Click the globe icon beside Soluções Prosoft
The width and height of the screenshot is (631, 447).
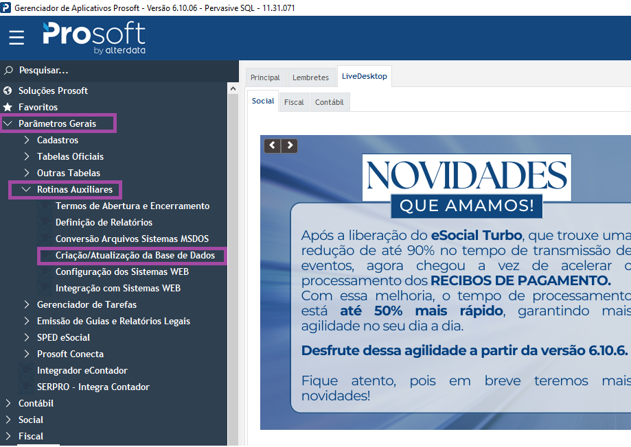click(x=8, y=91)
